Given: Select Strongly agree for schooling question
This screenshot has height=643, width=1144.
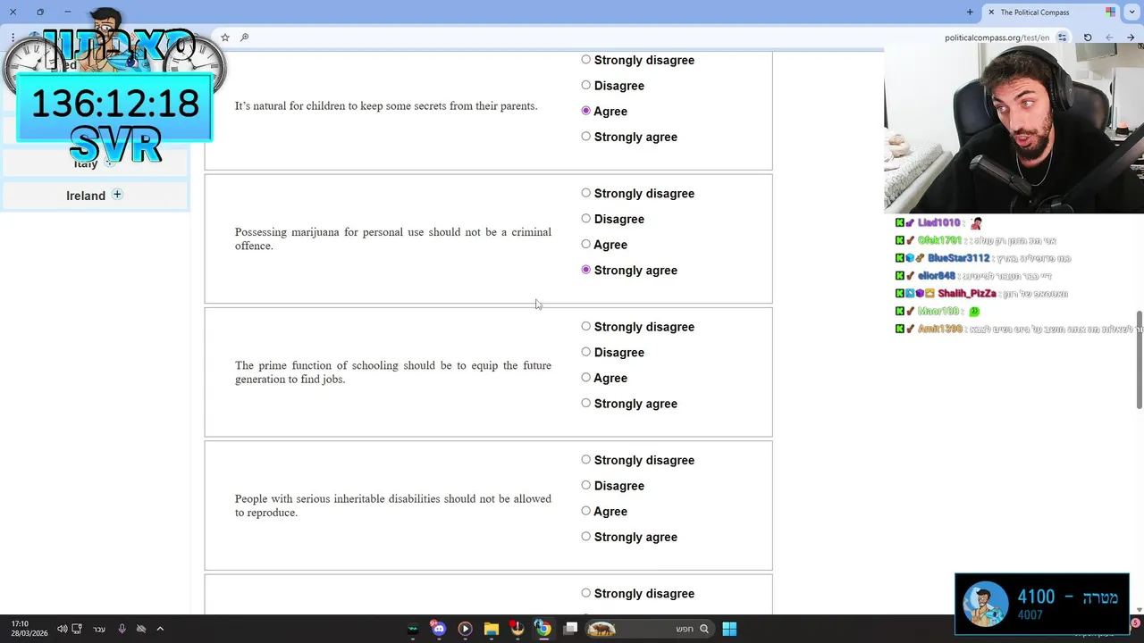Looking at the screenshot, I should point(585,404).
